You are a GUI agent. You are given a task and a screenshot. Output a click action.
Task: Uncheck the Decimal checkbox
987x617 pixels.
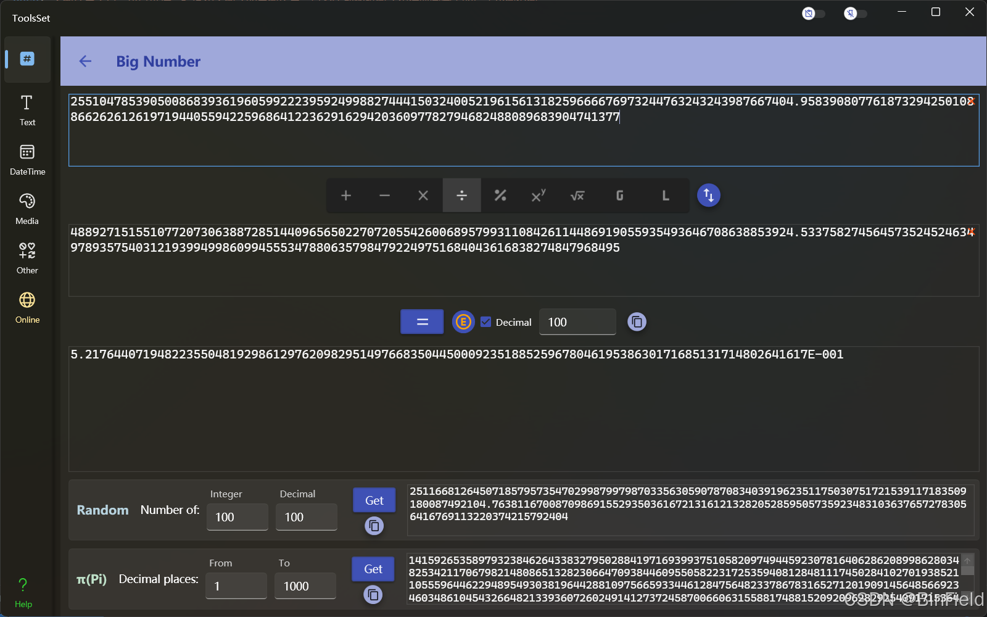tap(485, 321)
